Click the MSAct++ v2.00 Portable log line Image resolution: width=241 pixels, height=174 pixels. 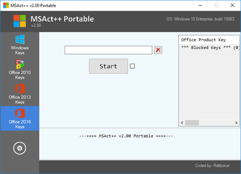(126, 136)
